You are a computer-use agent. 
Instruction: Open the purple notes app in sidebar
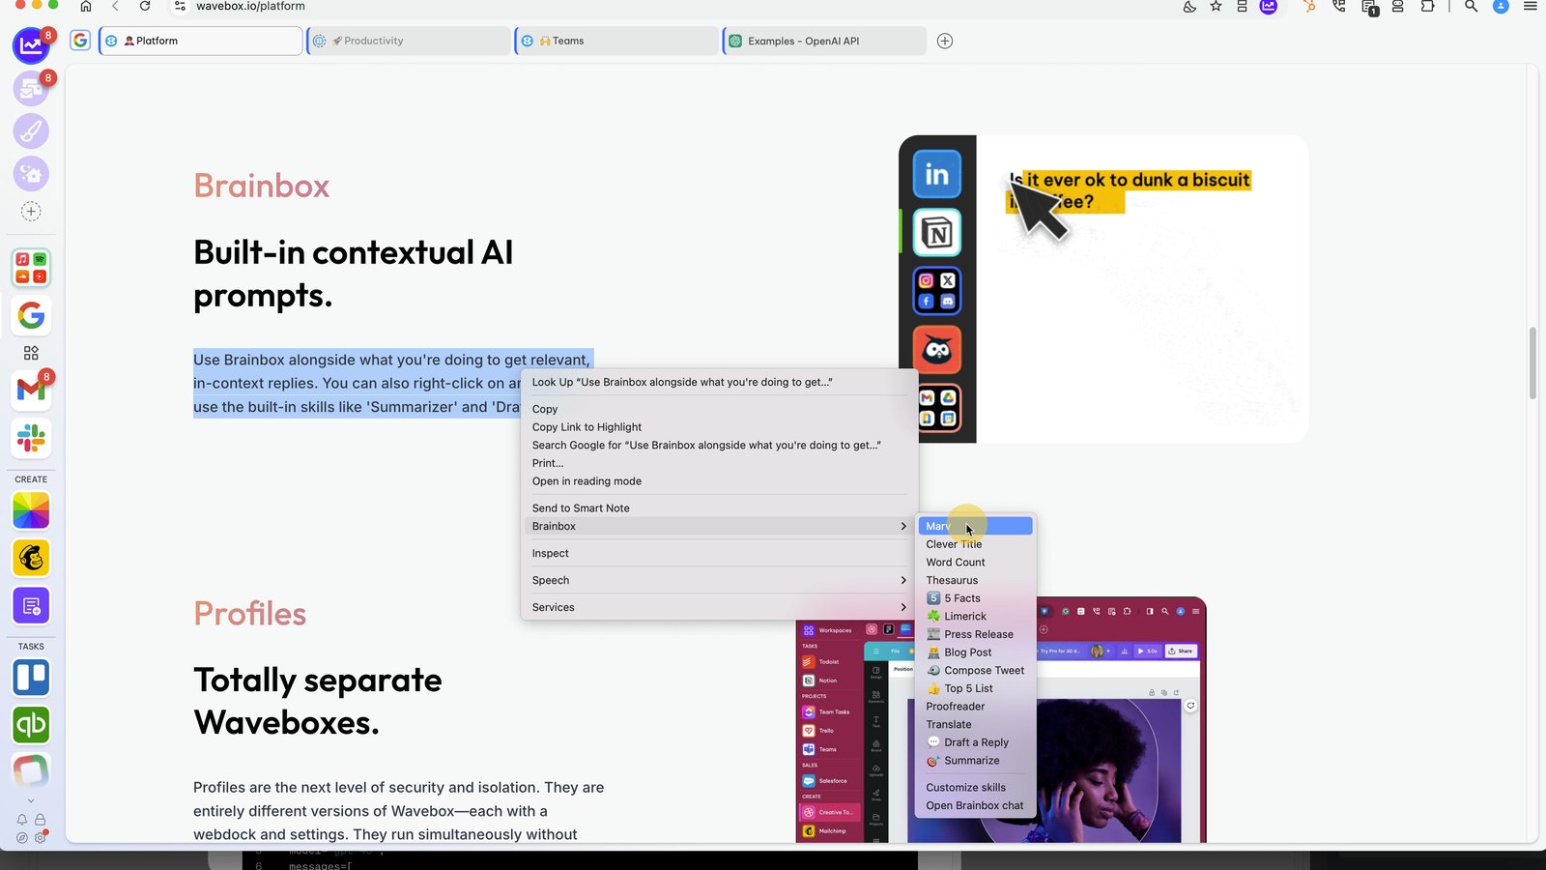click(x=31, y=606)
